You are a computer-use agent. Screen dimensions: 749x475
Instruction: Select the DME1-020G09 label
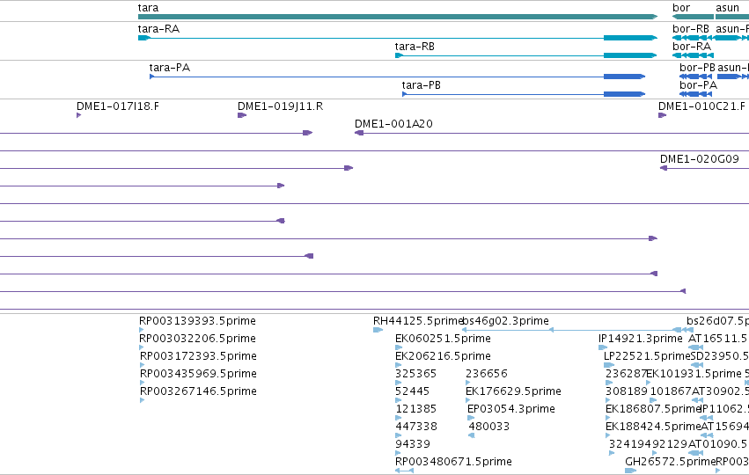700,159
